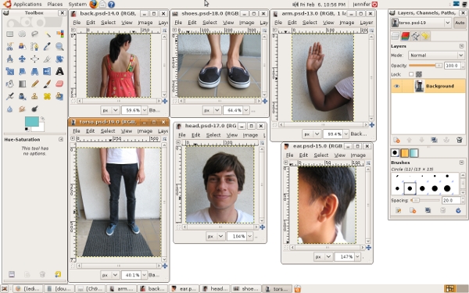Screen dimensions: 469x293
Task: Choose the Pencil tool
Action: coord(34,84)
